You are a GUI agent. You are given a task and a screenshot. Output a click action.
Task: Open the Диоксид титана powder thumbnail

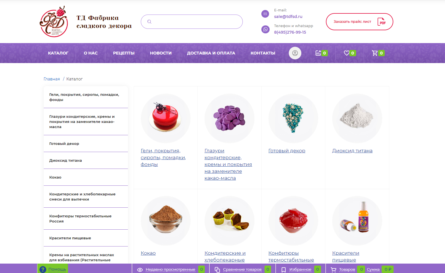click(357, 118)
